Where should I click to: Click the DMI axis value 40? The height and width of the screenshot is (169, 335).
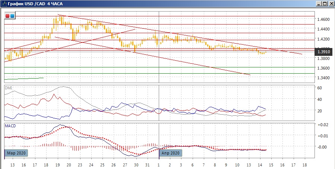click(320, 99)
